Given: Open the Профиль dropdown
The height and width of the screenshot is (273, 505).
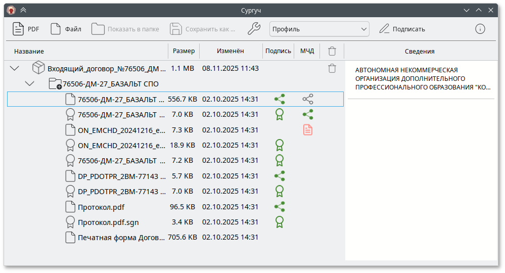Looking at the screenshot, I should pyautogui.click(x=319, y=29).
